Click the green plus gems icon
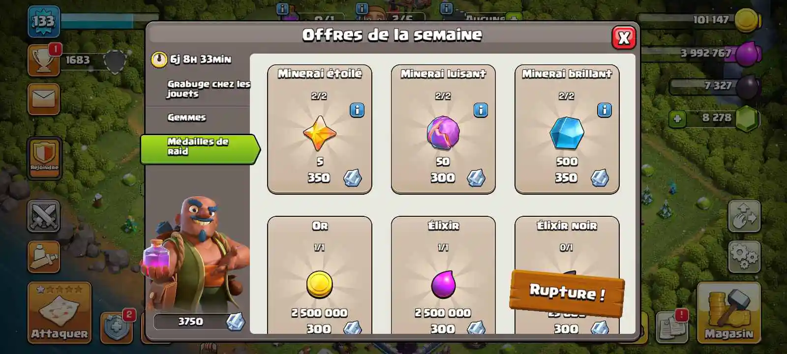Screen dimensions: 787x354 [677, 118]
